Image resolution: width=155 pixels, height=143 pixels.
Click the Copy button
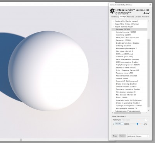[x=115, y=136]
